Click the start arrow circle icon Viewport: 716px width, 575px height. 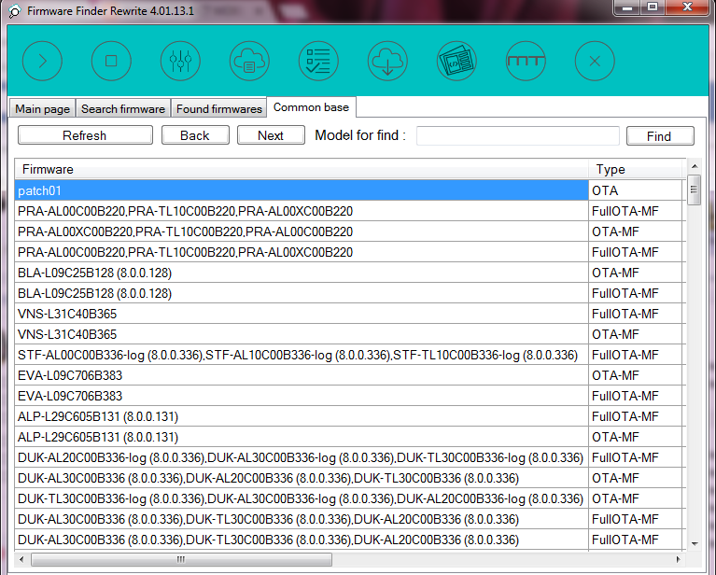pos(42,61)
